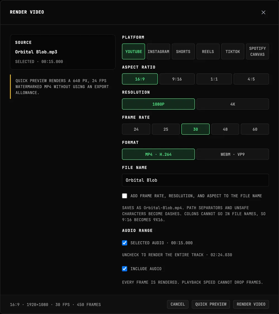This screenshot has width=279, height=314.
Task: Disable the Include Audio checkbox
Action: (x=125, y=269)
